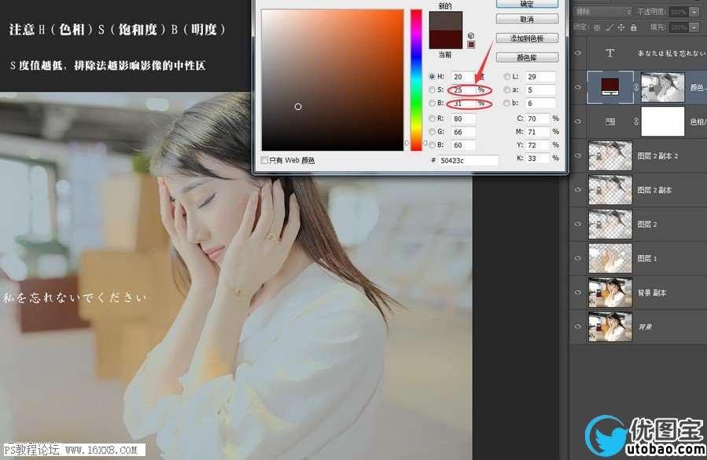The image size is (707, 460).
Task: Click the lock position move icon
Action: point(620,27)
